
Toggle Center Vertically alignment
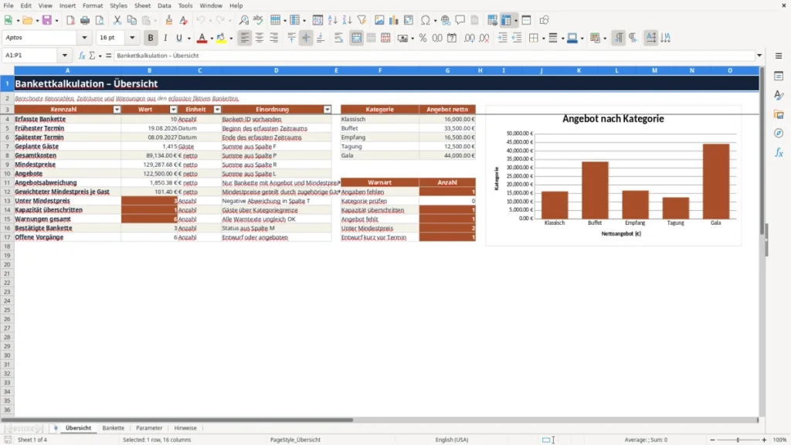(306, 38)
